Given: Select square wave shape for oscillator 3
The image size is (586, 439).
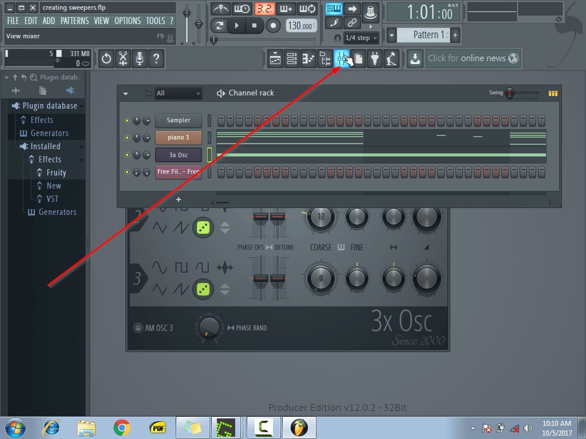Looking at the screenshot, I should (x=181, y=268).
